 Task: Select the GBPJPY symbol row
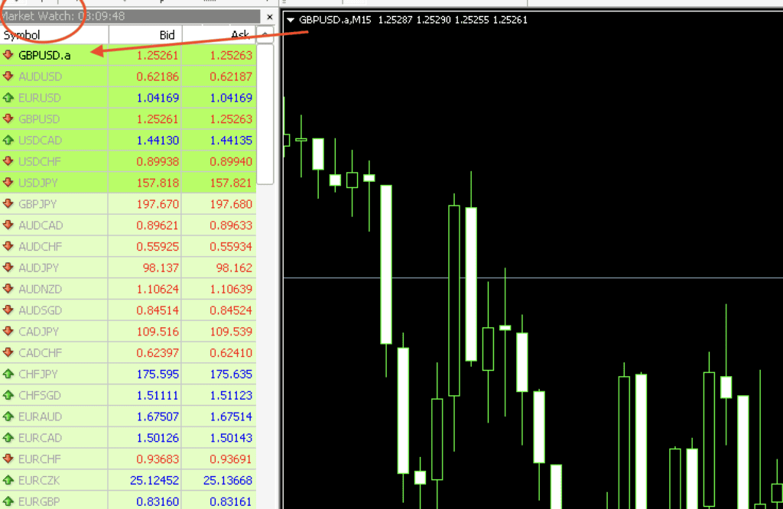click(39, 204)
